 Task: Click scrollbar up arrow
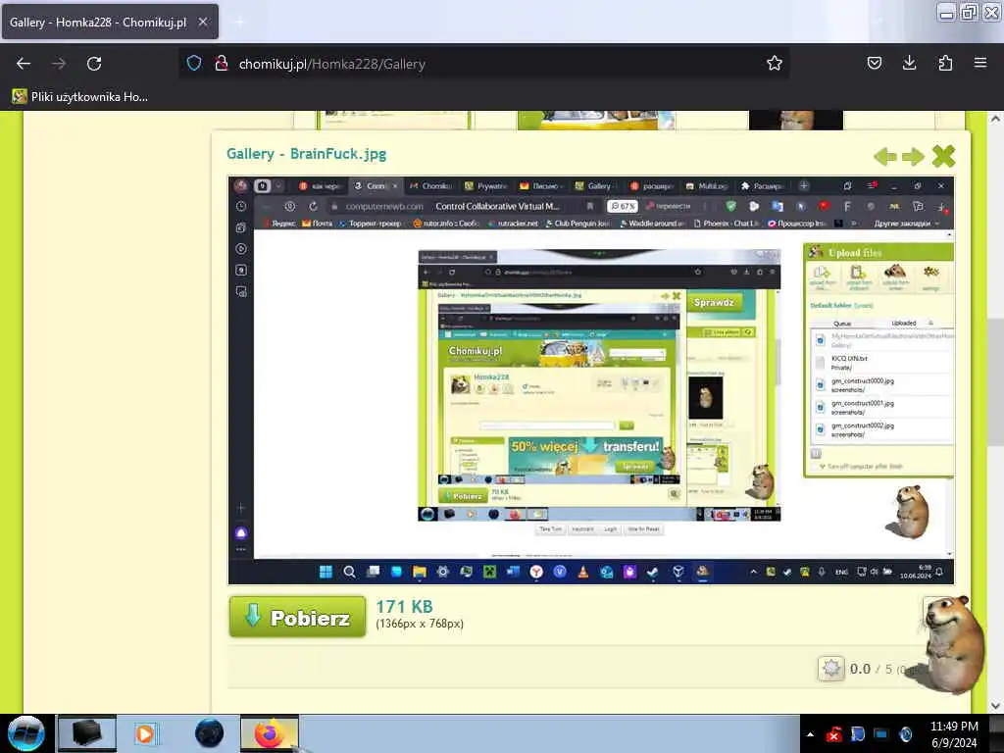tap(995, 119)
